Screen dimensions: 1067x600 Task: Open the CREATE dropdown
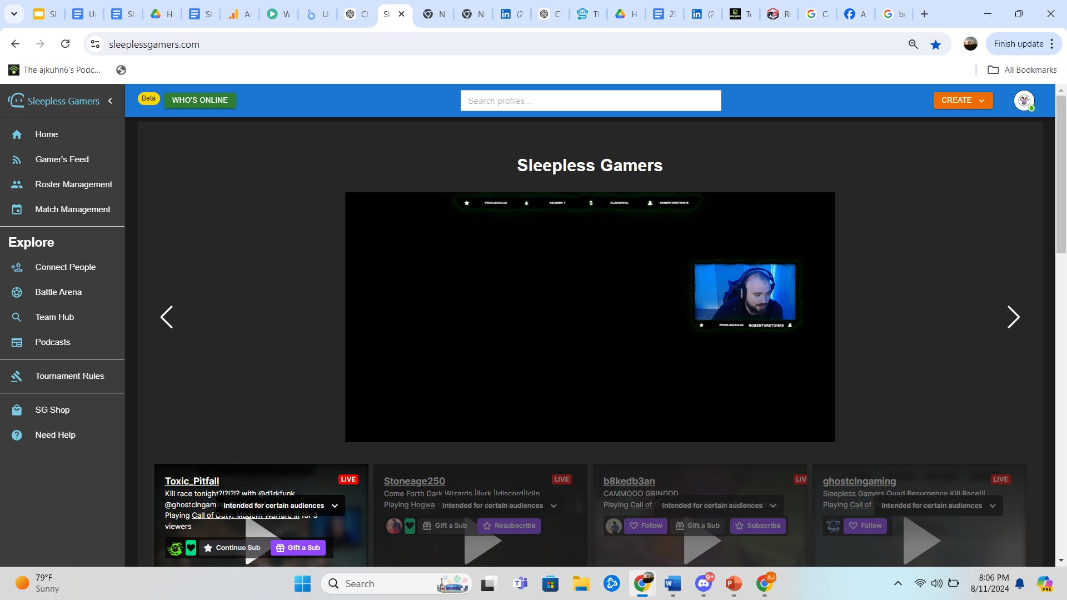tap(963, 100)
